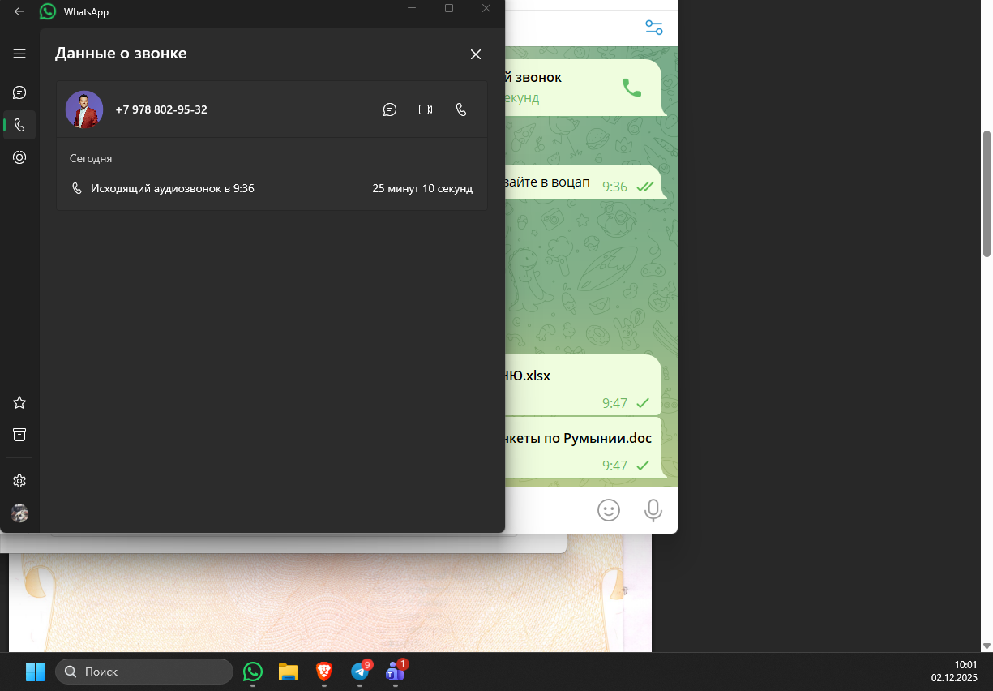Open emoji picker in Telegram
Image resolution: width=993 pixels, height=691 pixels.
coord(609,509)
